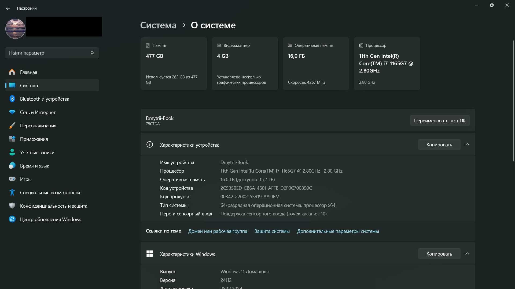Viewport: 515px width, 289px height.
Task: Click the Игры gamepad icon
Action: 12,179
